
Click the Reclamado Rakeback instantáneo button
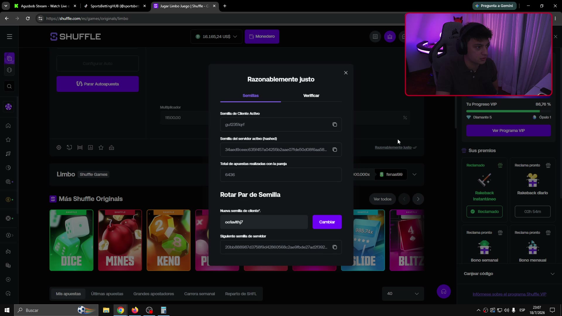(x=484, y=212)
